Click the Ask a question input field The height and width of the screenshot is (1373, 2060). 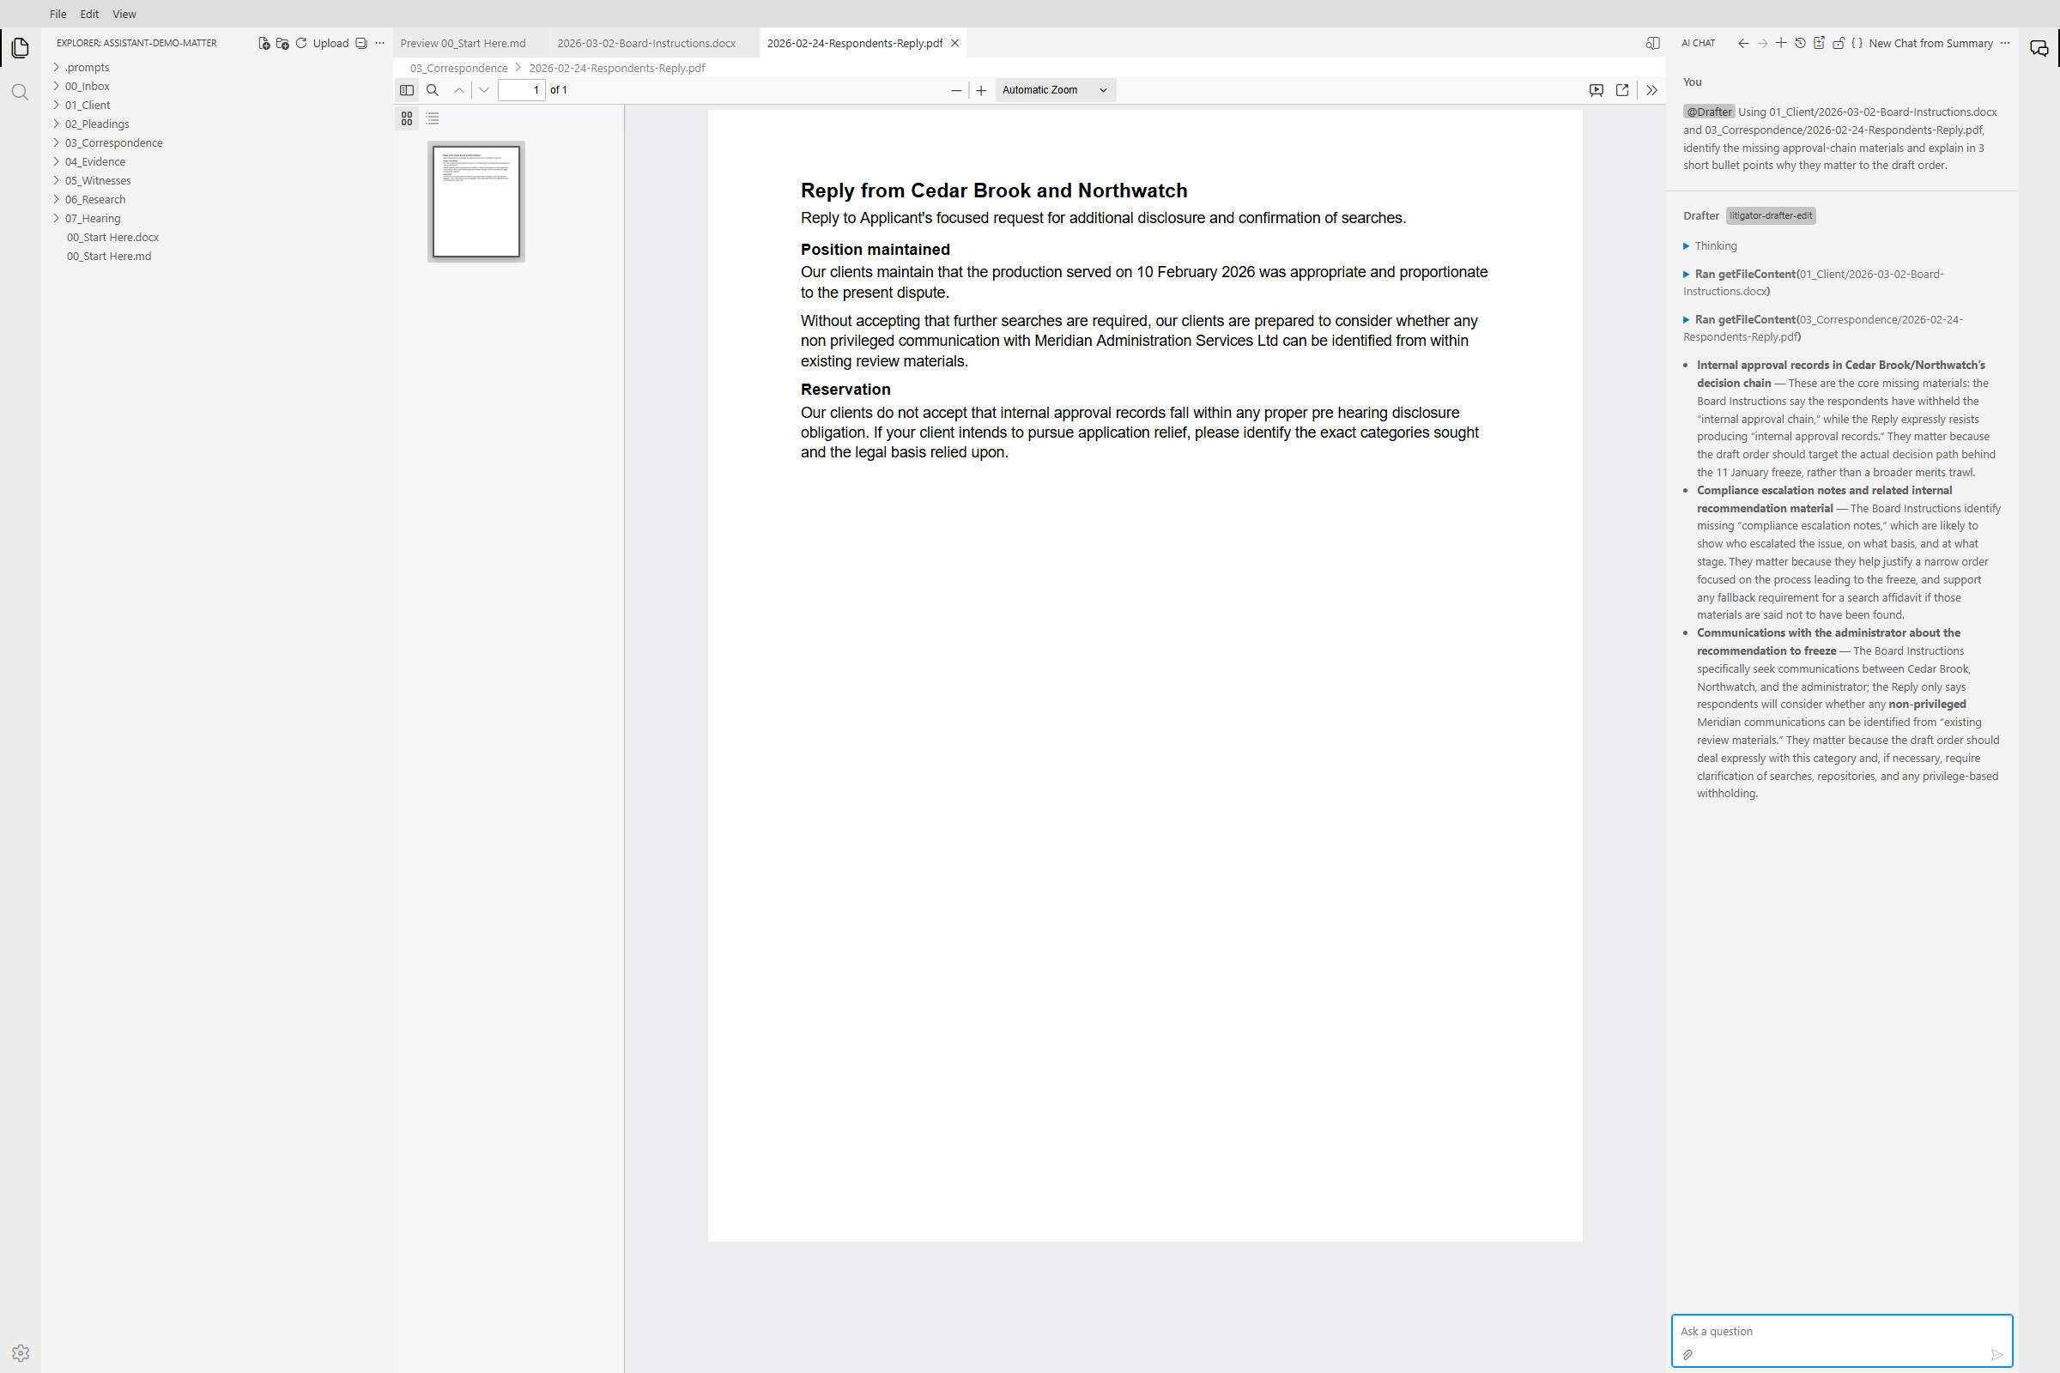coord(1839,1331)
